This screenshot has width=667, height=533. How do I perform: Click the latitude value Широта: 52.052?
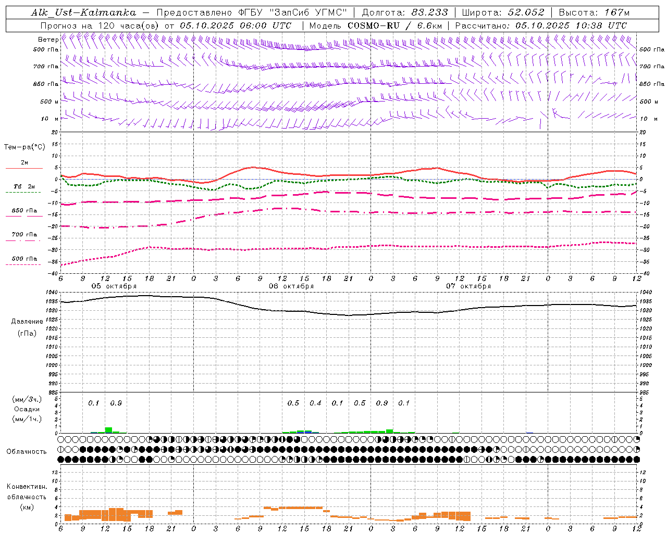(x=503, y=12)
